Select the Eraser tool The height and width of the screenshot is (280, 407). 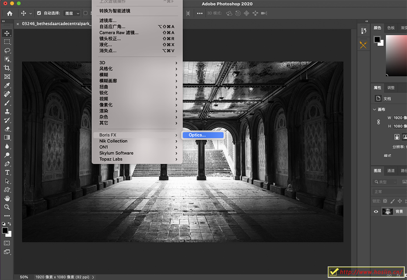[x=7, y=129]
